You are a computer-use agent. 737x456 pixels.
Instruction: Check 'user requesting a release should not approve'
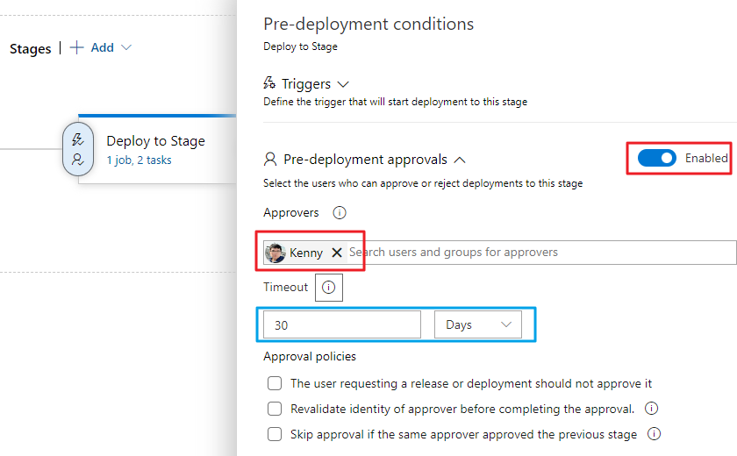click(x=275, y=383)
